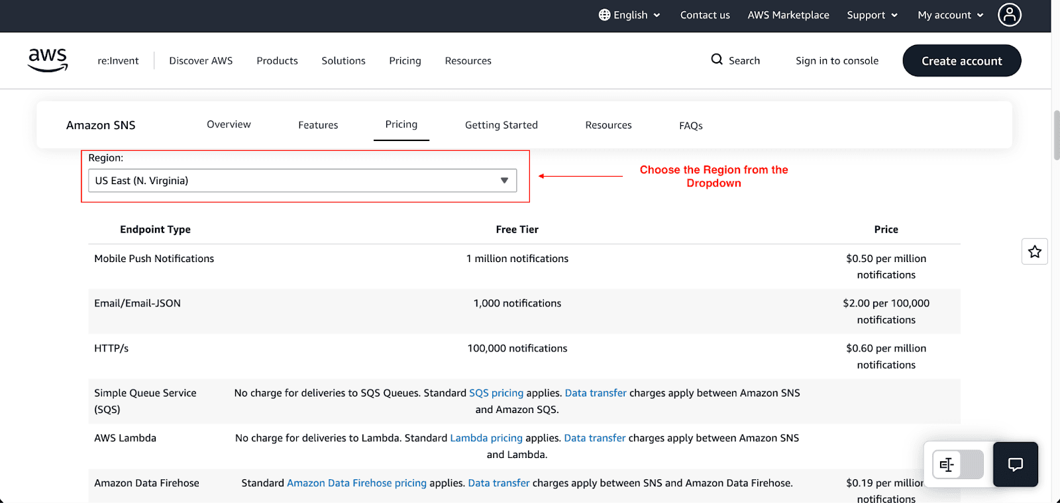The width and height of the screenshot is (1060, 503).
Task: Open the Amazon Data Firehose pricing link
Action: click(x=356, y=483)
